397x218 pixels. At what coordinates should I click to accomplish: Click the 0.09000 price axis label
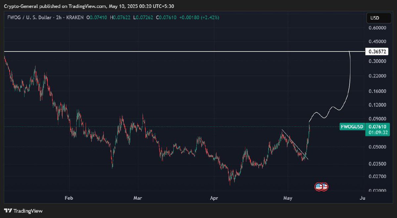[377, 119]
